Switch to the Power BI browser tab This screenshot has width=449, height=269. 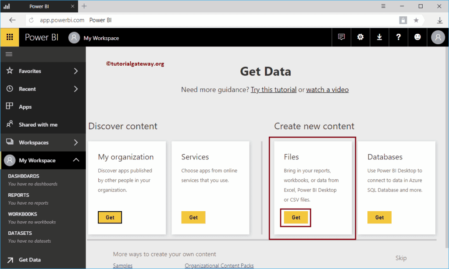click(39, 6)
